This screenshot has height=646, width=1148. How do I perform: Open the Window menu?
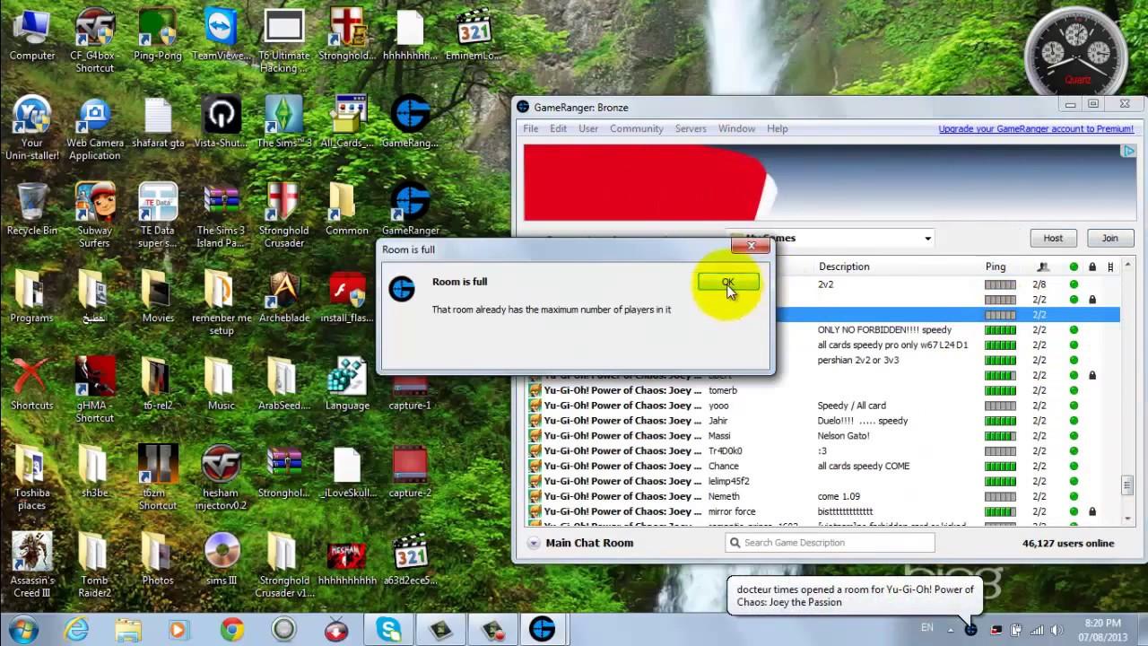(x=736, y=128)
